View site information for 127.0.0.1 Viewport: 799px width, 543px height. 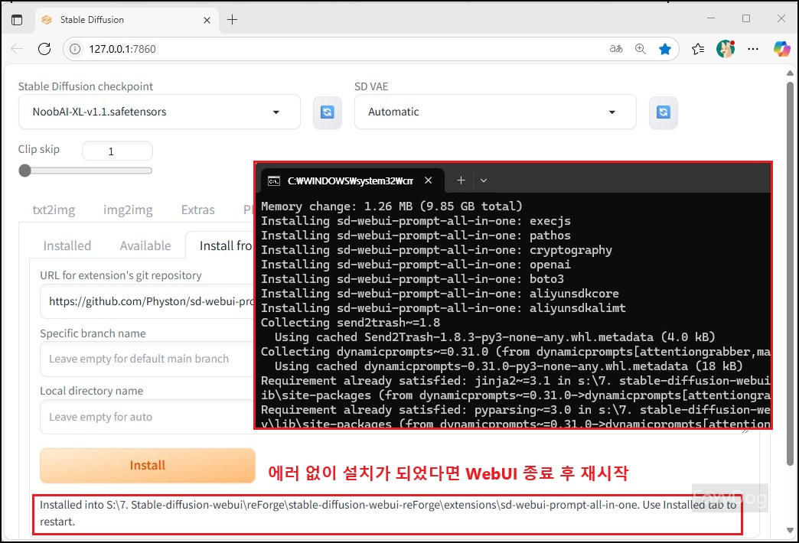pyautogui.click(x=75, y=49)
